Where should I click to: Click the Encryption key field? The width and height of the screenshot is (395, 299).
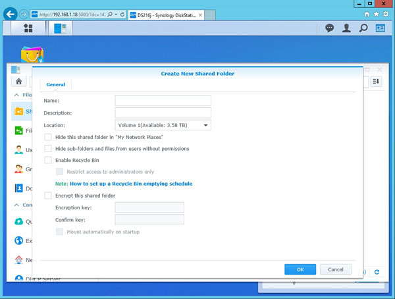coord(149,207)
